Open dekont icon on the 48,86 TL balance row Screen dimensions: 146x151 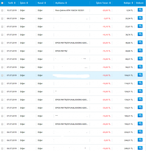tap(140, 42)
